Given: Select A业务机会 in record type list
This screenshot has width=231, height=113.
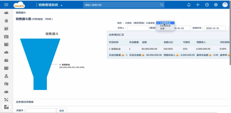Looking at the screenshot, I should coord(165,23).
